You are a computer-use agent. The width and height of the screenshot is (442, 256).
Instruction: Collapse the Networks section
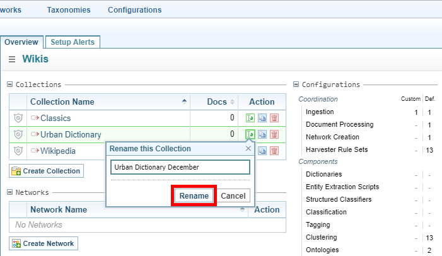[x=10, y=192]
